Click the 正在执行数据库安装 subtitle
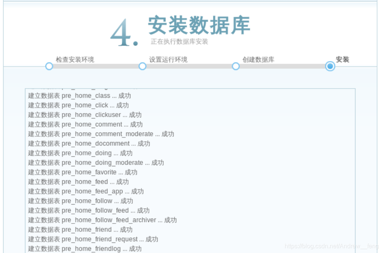This screenshot has height=253, width=382. pos(179,42)
